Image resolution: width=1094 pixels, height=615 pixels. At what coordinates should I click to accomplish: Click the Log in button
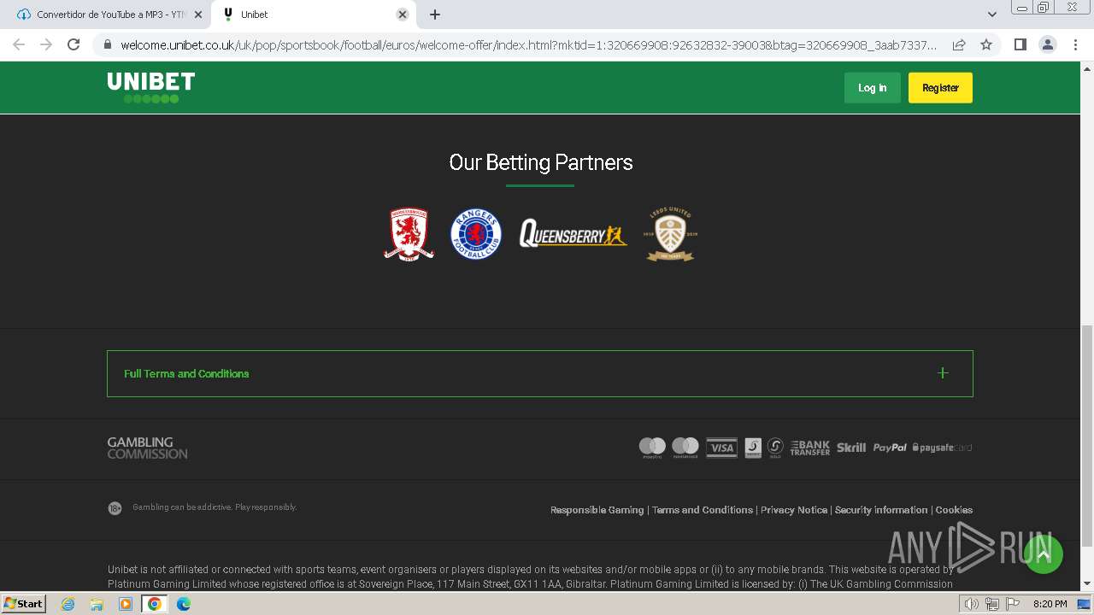[x=873, y=88]
